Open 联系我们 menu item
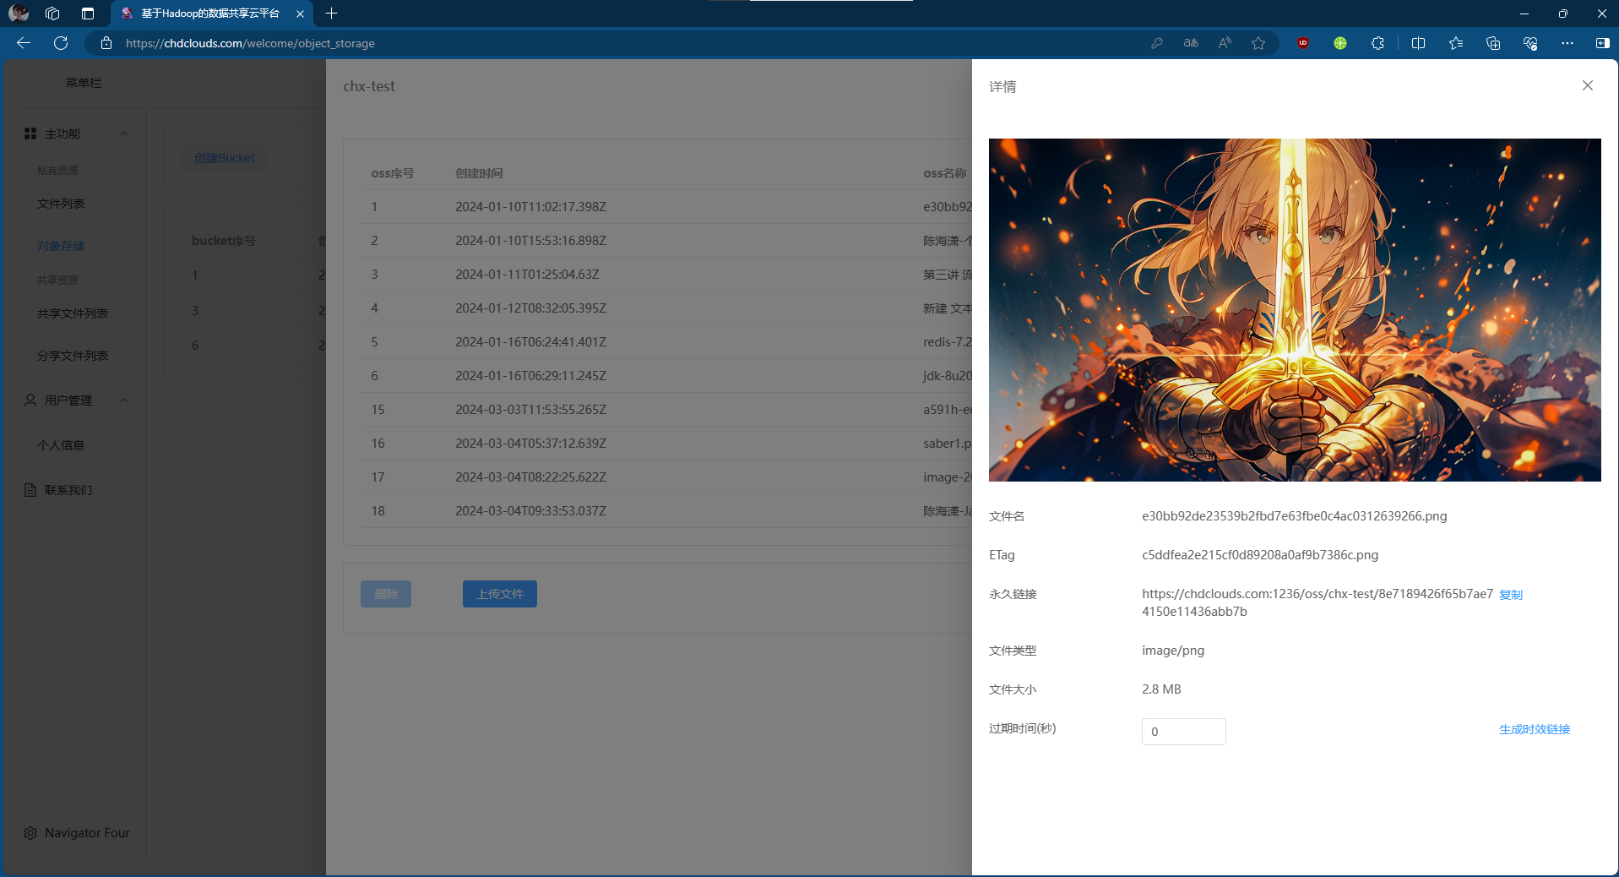1619x877 pixels. pos(68,490)
